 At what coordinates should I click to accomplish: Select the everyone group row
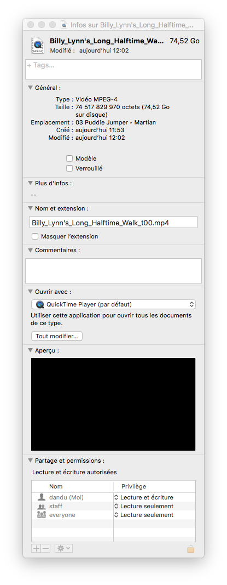coord(113,515)
